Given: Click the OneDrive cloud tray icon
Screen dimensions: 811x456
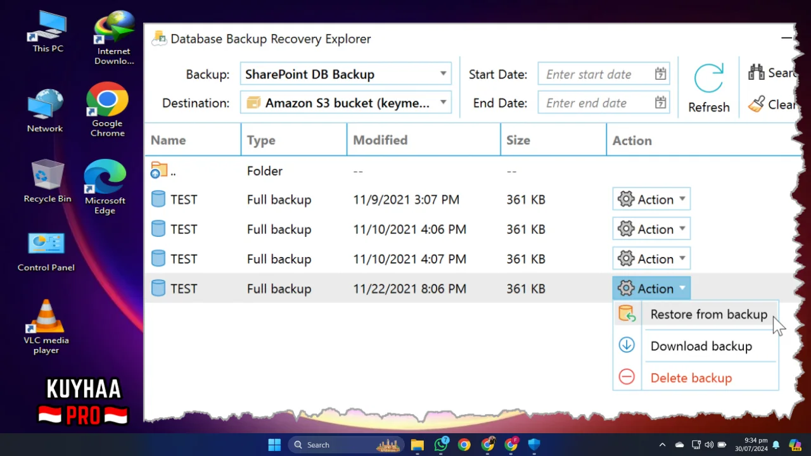Looking at the screenshot, I should tap(679, 445).
